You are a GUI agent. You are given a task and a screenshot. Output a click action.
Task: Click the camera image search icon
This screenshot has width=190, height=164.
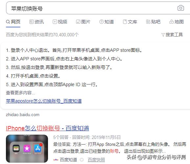point(181,8)
